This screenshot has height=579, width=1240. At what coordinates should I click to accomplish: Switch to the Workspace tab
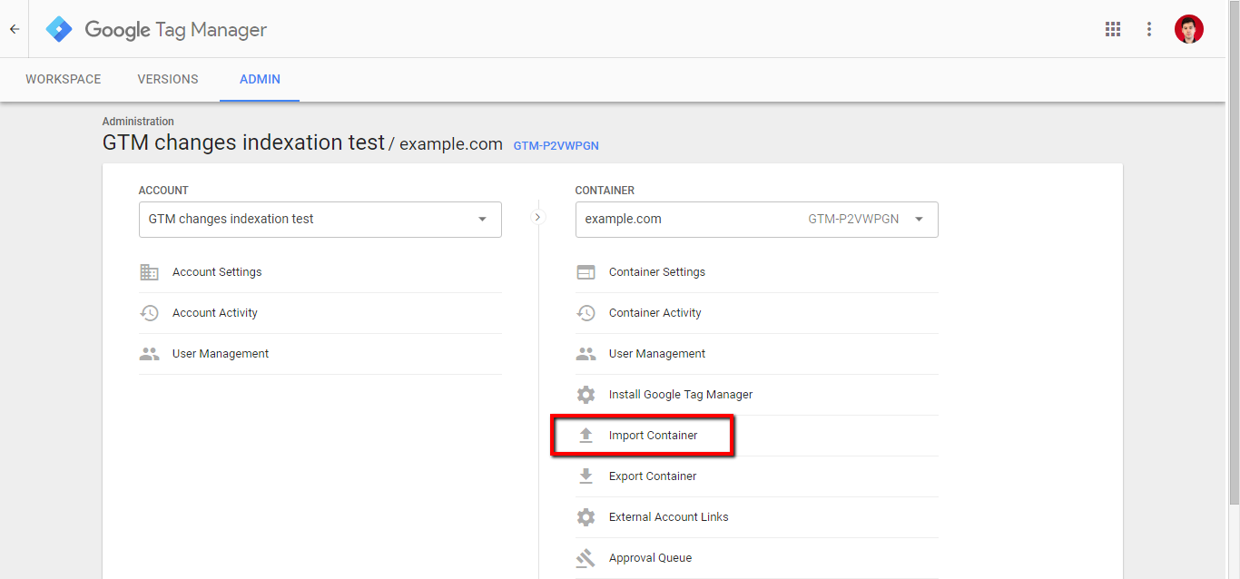coord(64,80)
